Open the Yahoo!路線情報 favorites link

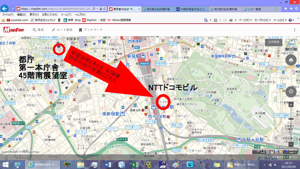pyautogui.click(x=119, y=20)
